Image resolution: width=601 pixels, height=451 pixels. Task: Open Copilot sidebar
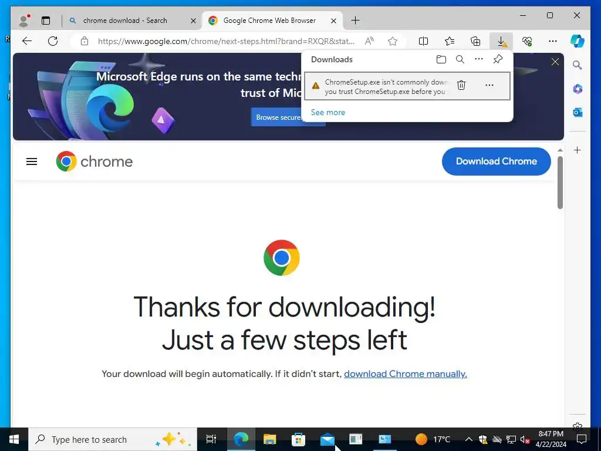tap(578, 41)
